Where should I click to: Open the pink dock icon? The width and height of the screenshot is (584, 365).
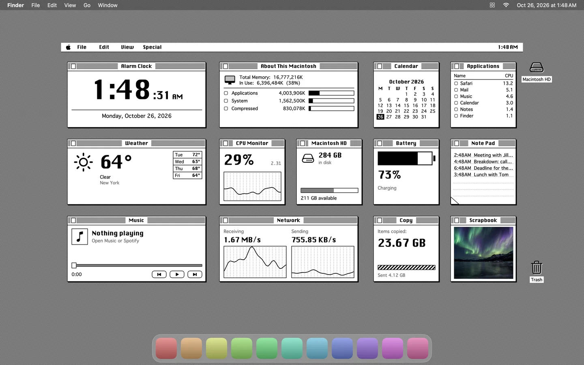[418, 348]
